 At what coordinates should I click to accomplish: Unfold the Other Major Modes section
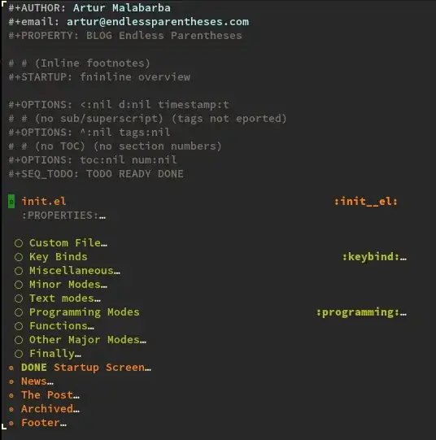[88, 339]
